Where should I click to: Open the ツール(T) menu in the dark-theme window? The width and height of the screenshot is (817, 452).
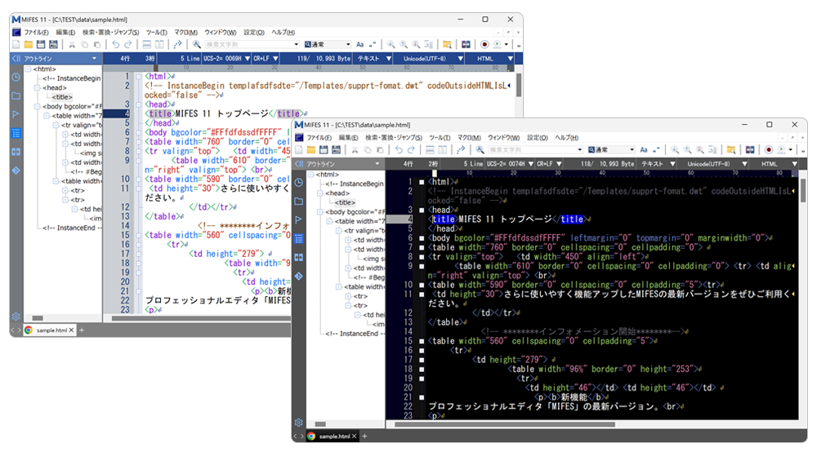[440, 137]
